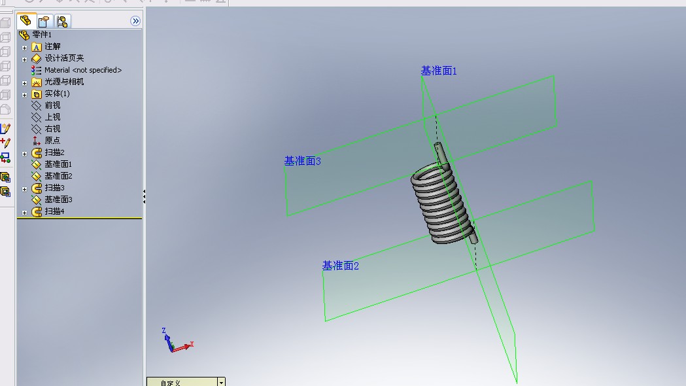Viewport: 686px width, 386px height.
Task: Click the sketch pencil icon on left toolbar
Action: tap(6, 129)
